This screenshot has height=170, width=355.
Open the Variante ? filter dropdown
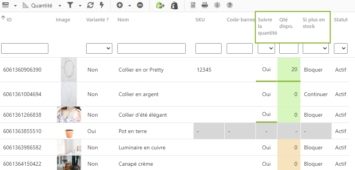coord(99,48)
